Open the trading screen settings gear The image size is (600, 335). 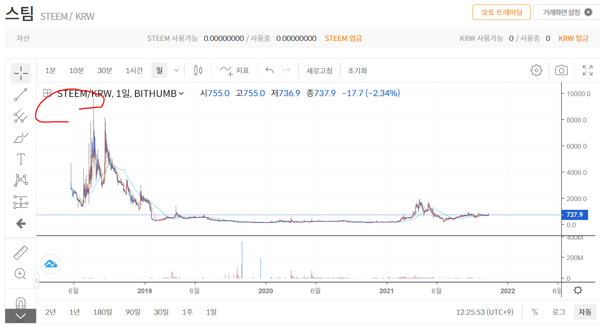click(588, 12)
